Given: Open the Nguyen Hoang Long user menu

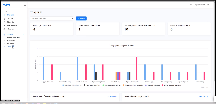Looking at the screenshot, I should click(x=202, y=5).
